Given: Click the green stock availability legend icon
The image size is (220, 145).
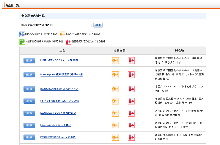Looking at the screenshot, I should [22, 42].
